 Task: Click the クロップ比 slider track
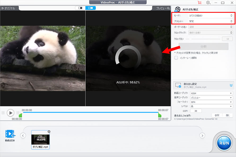coord(206,39)
